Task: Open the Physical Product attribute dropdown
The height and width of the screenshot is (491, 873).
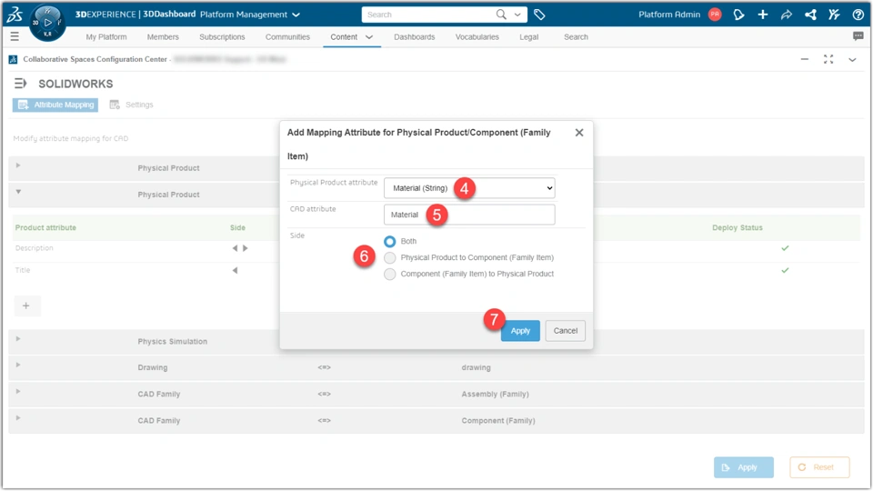Action: click(x=469, y=188)
